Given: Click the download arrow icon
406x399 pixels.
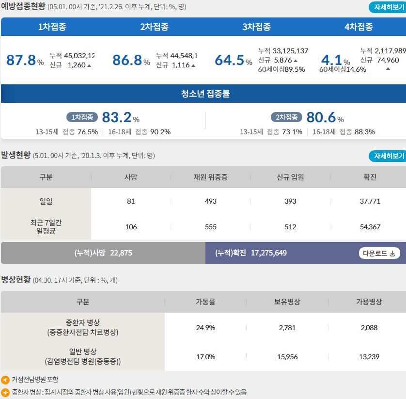Looking at the screenshot, I should tap(392, 254).
